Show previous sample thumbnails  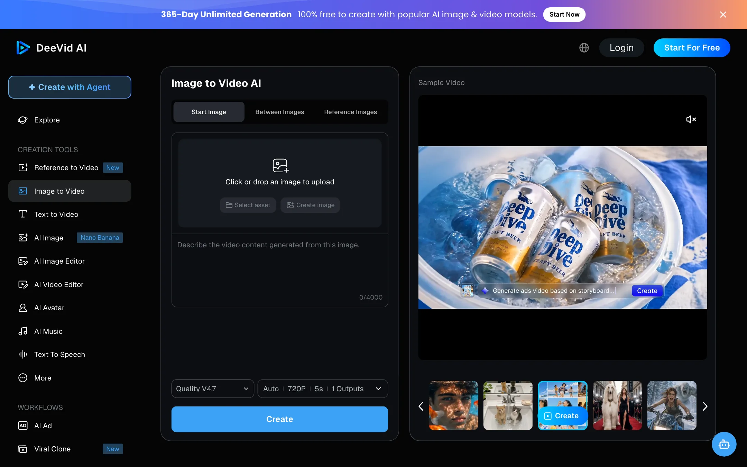[421, 406]
